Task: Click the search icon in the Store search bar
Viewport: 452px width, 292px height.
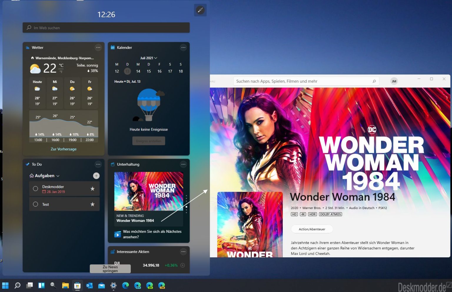Action: (x=374, y=81)
